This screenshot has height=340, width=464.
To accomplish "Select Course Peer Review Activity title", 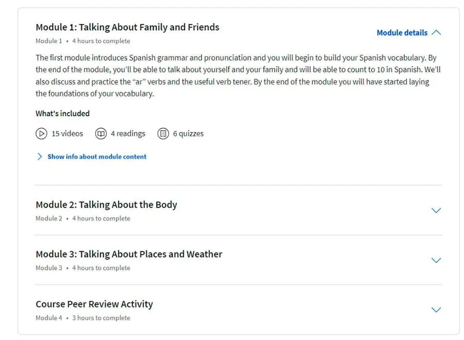I will (94, 304).
